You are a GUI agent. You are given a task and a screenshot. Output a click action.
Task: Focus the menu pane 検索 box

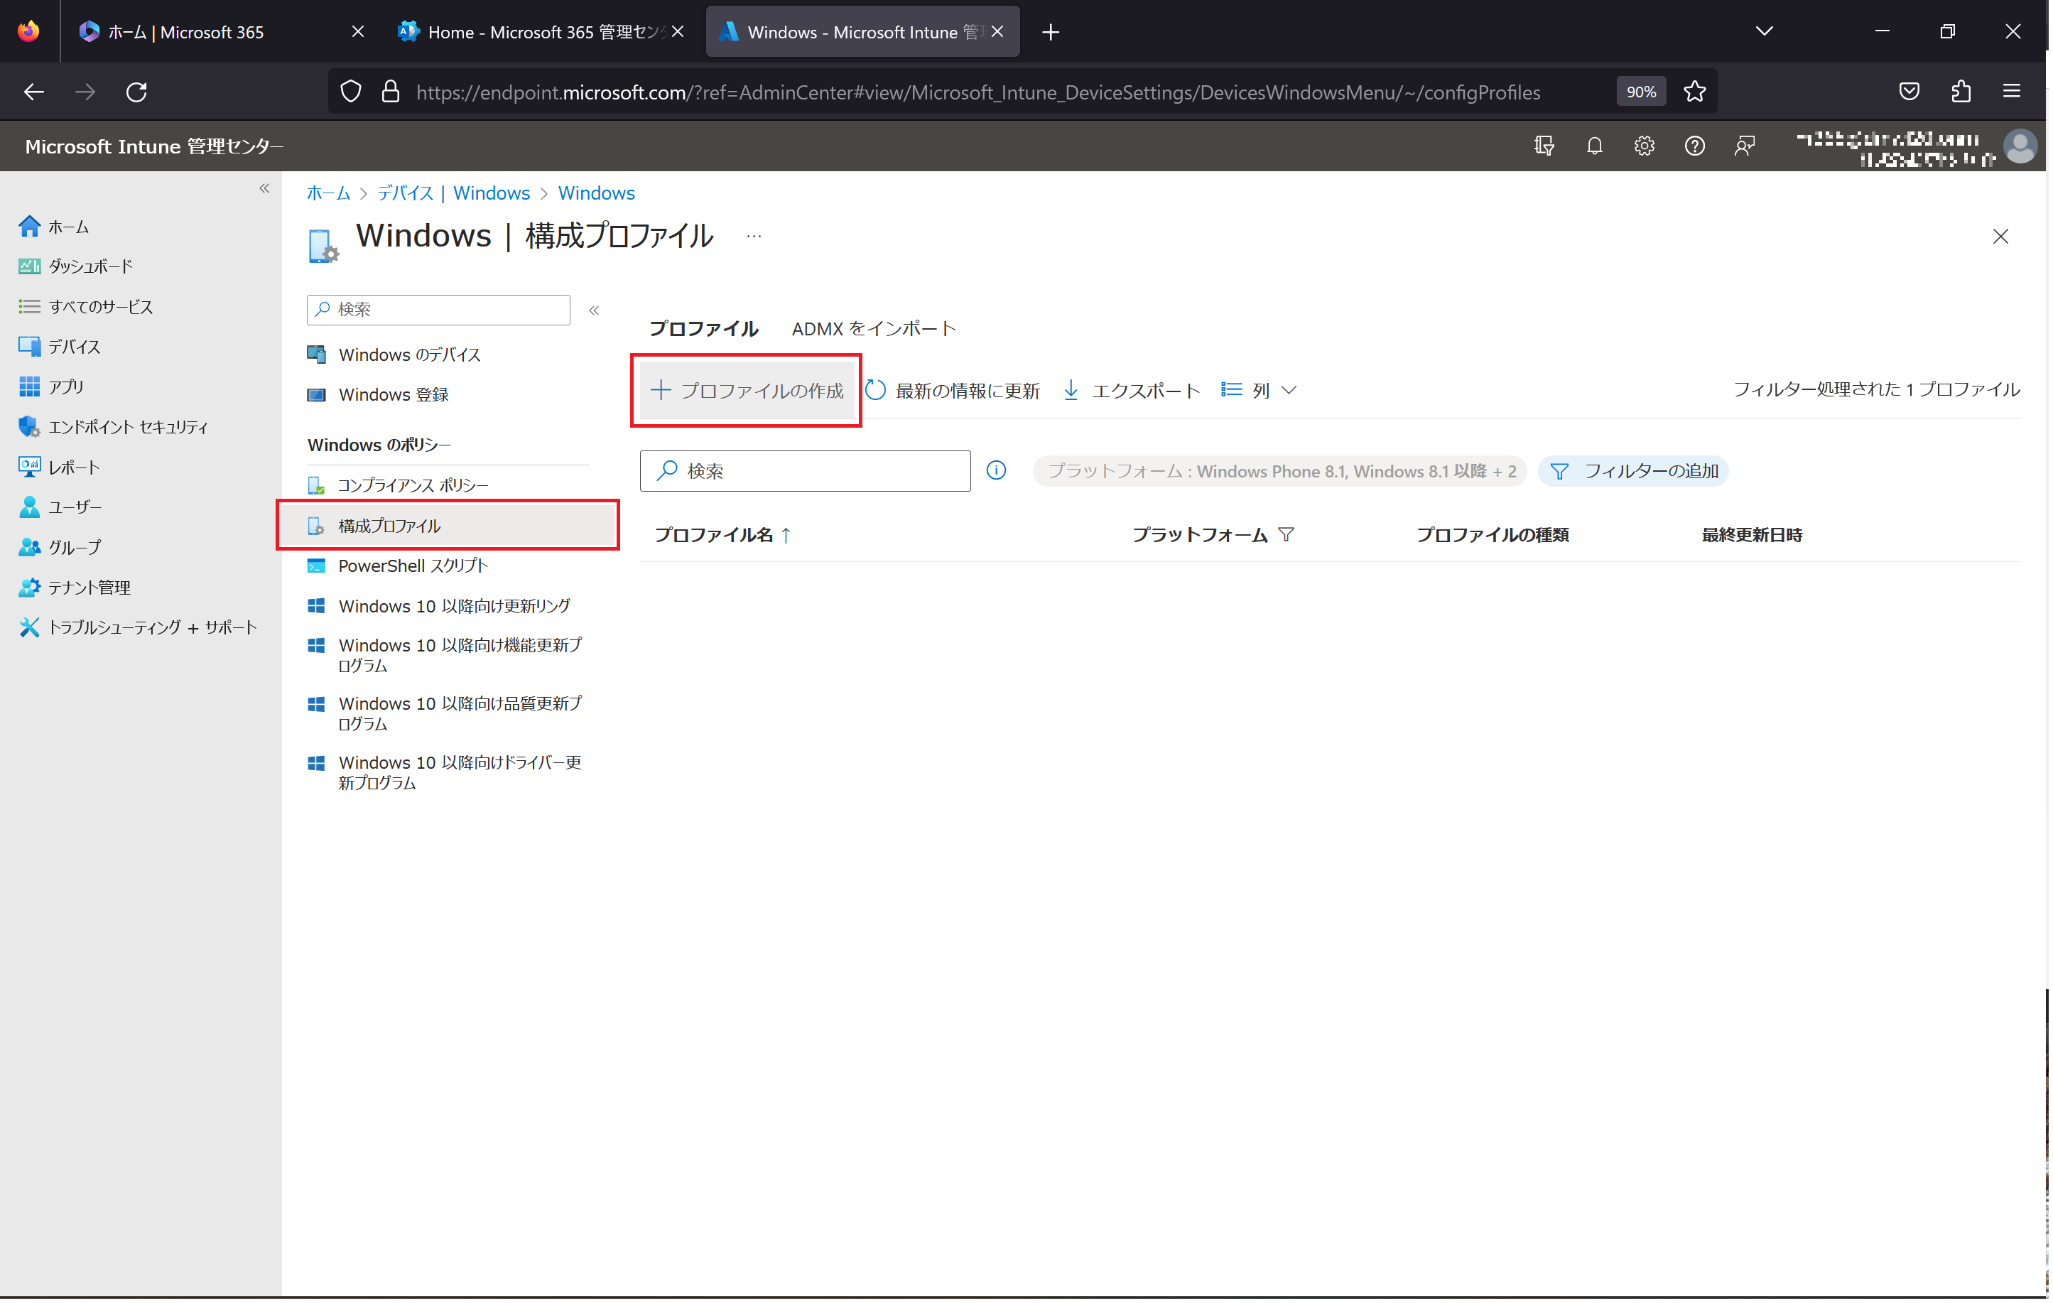439,310
